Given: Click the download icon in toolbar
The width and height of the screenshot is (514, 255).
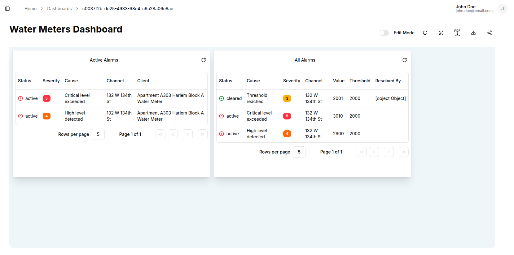Looking at the screenshot, I should coord(473,33).
